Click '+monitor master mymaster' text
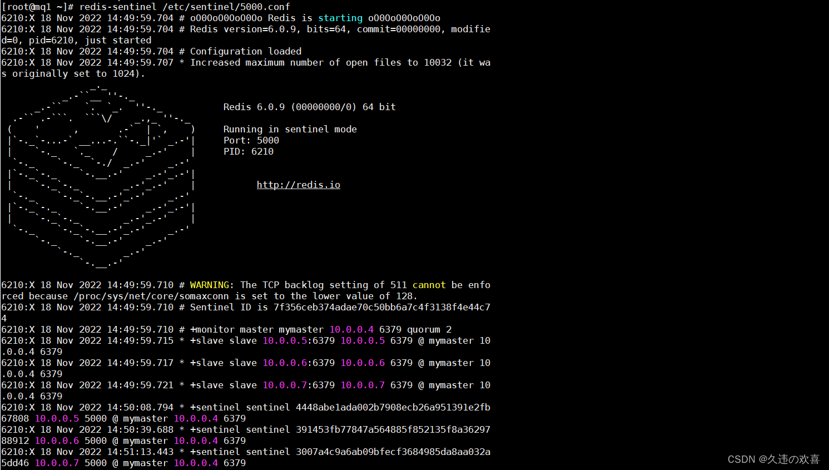Viewport: 829px width, 470px height. pos(257,329)
